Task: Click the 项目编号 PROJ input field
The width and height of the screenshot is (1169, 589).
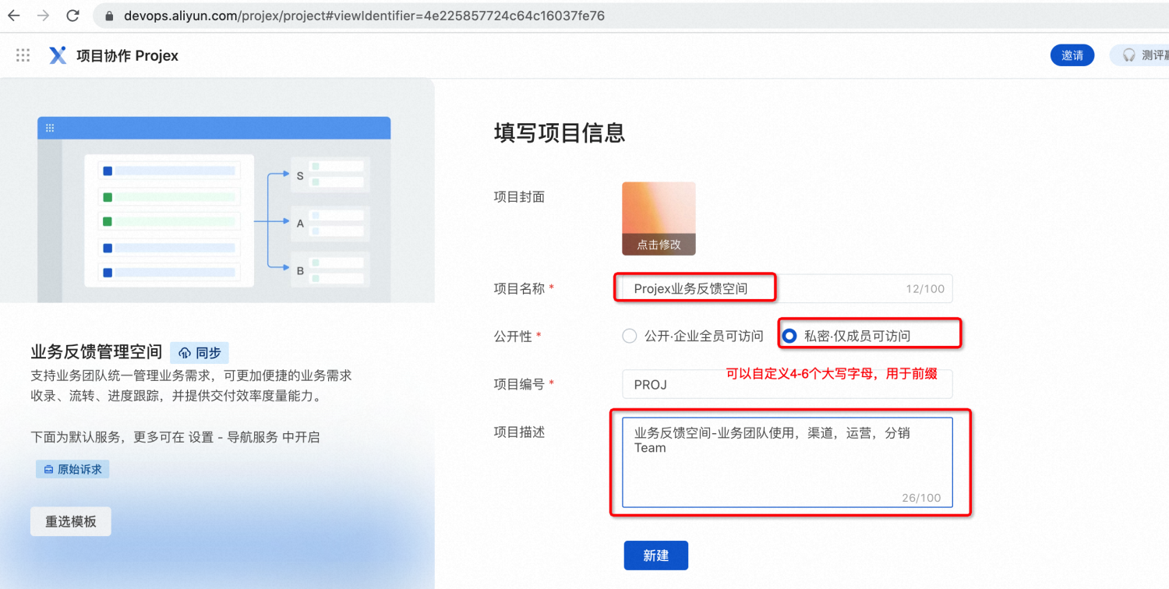Action: [x=787, y=384]
